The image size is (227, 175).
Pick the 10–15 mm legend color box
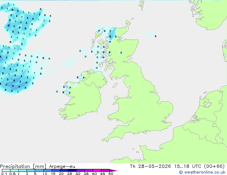[x=48, y=170]
